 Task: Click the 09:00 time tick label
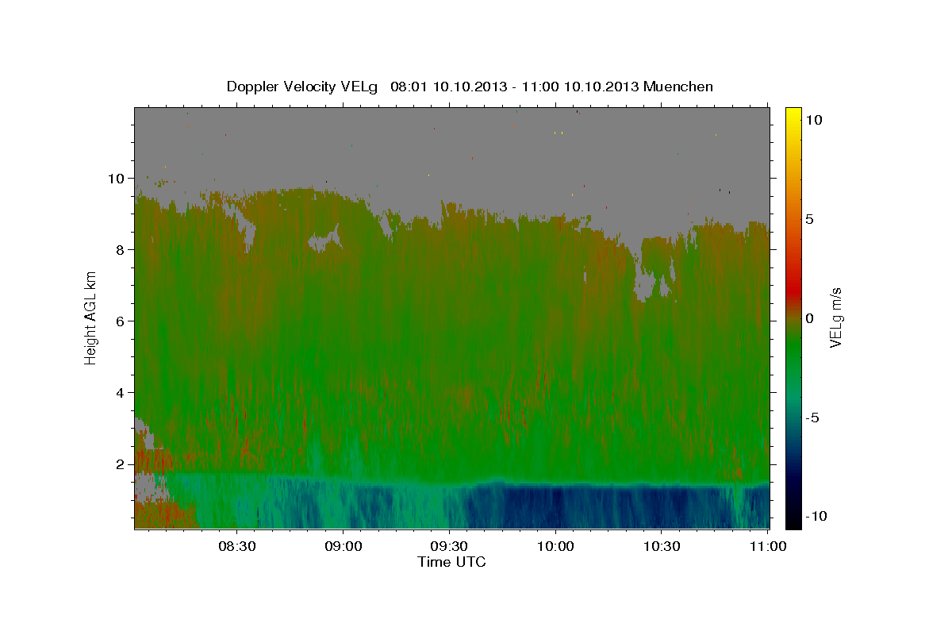tap(343, 547)
